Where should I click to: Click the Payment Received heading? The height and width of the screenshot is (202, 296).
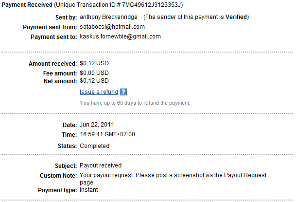coord(27,5)
